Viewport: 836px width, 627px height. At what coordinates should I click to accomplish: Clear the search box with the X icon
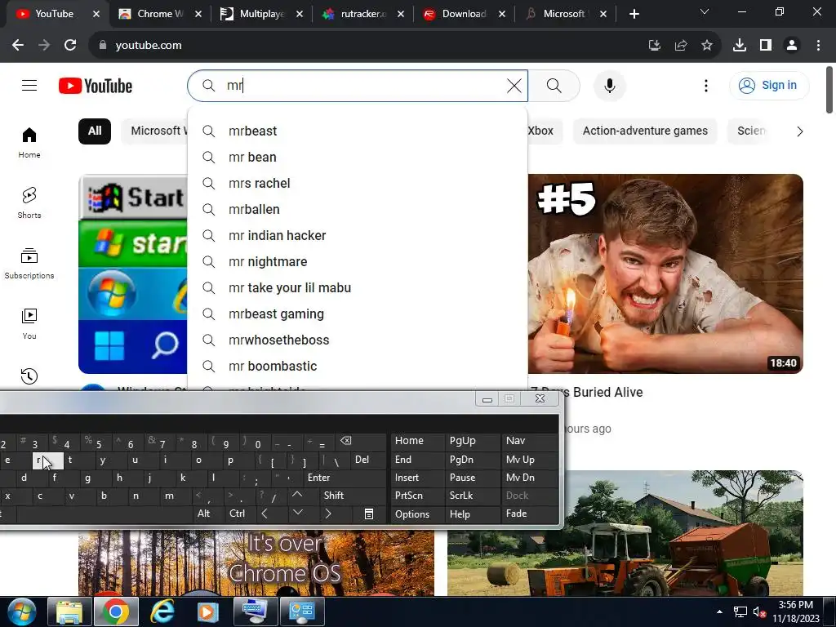[x=514, y=85]
